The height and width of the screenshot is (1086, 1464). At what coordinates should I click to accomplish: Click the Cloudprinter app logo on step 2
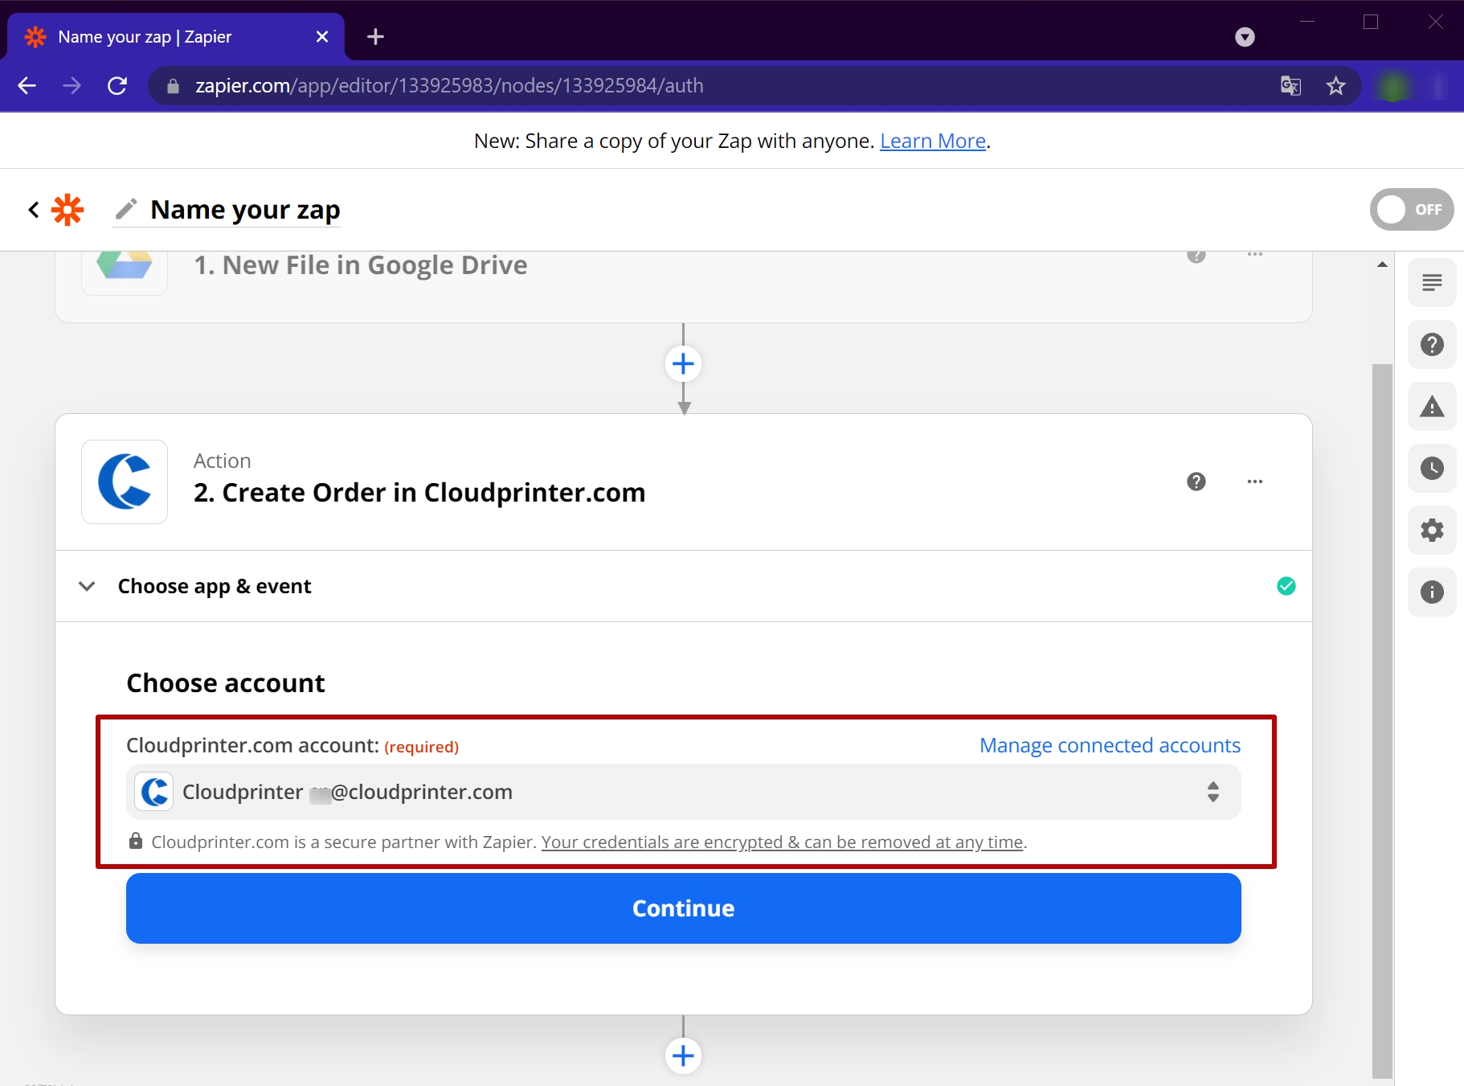(x=125, y=482)
